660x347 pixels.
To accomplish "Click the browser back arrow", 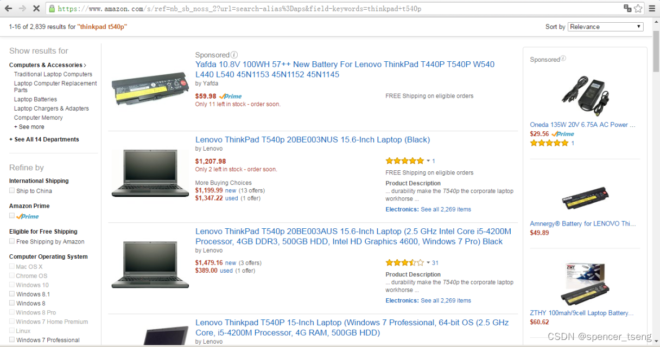I will tap(8, 9).
